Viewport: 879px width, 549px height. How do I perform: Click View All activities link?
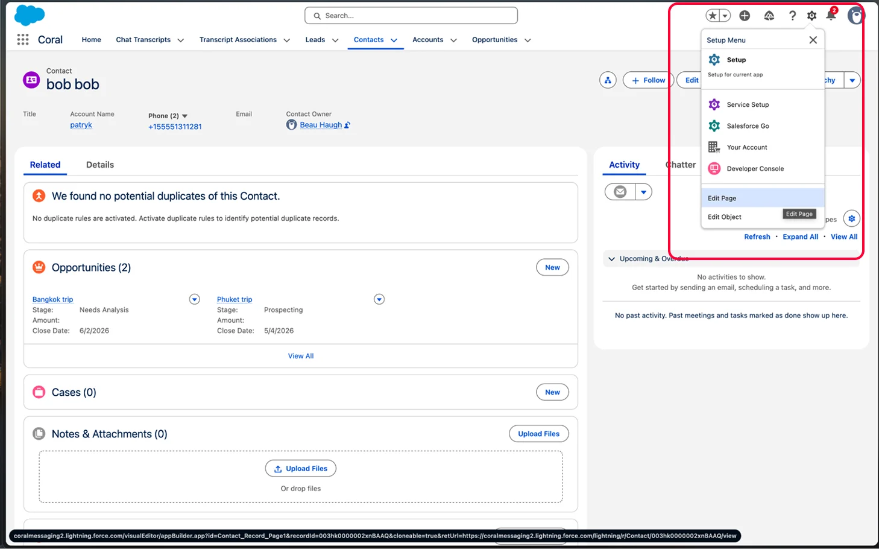(x=844, y=236)
